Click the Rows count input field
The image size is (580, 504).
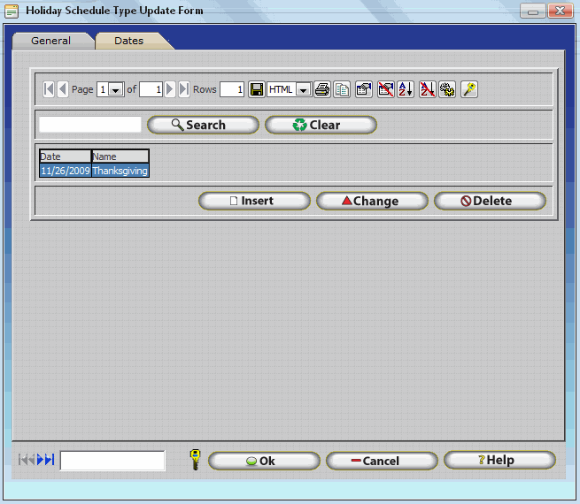coord(232,89)
